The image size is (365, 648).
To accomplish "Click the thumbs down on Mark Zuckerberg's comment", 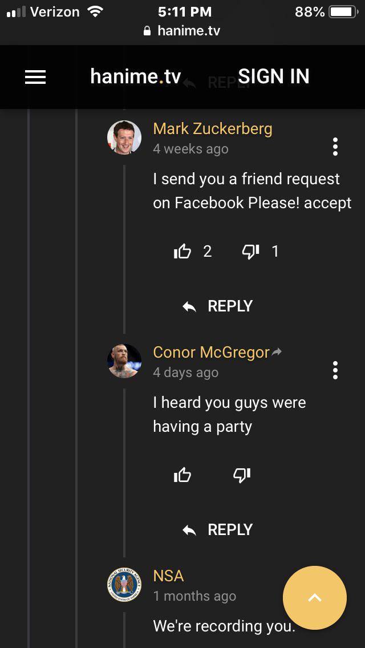I will click(249, 251).
